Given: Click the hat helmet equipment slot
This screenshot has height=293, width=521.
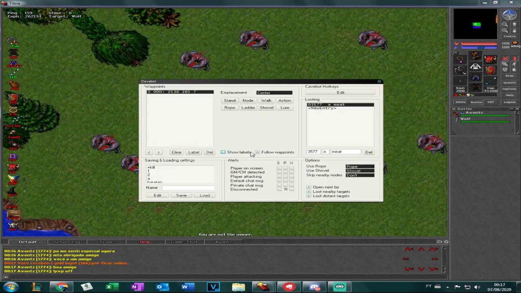Looking at the screenshot, I should (475, 56).
